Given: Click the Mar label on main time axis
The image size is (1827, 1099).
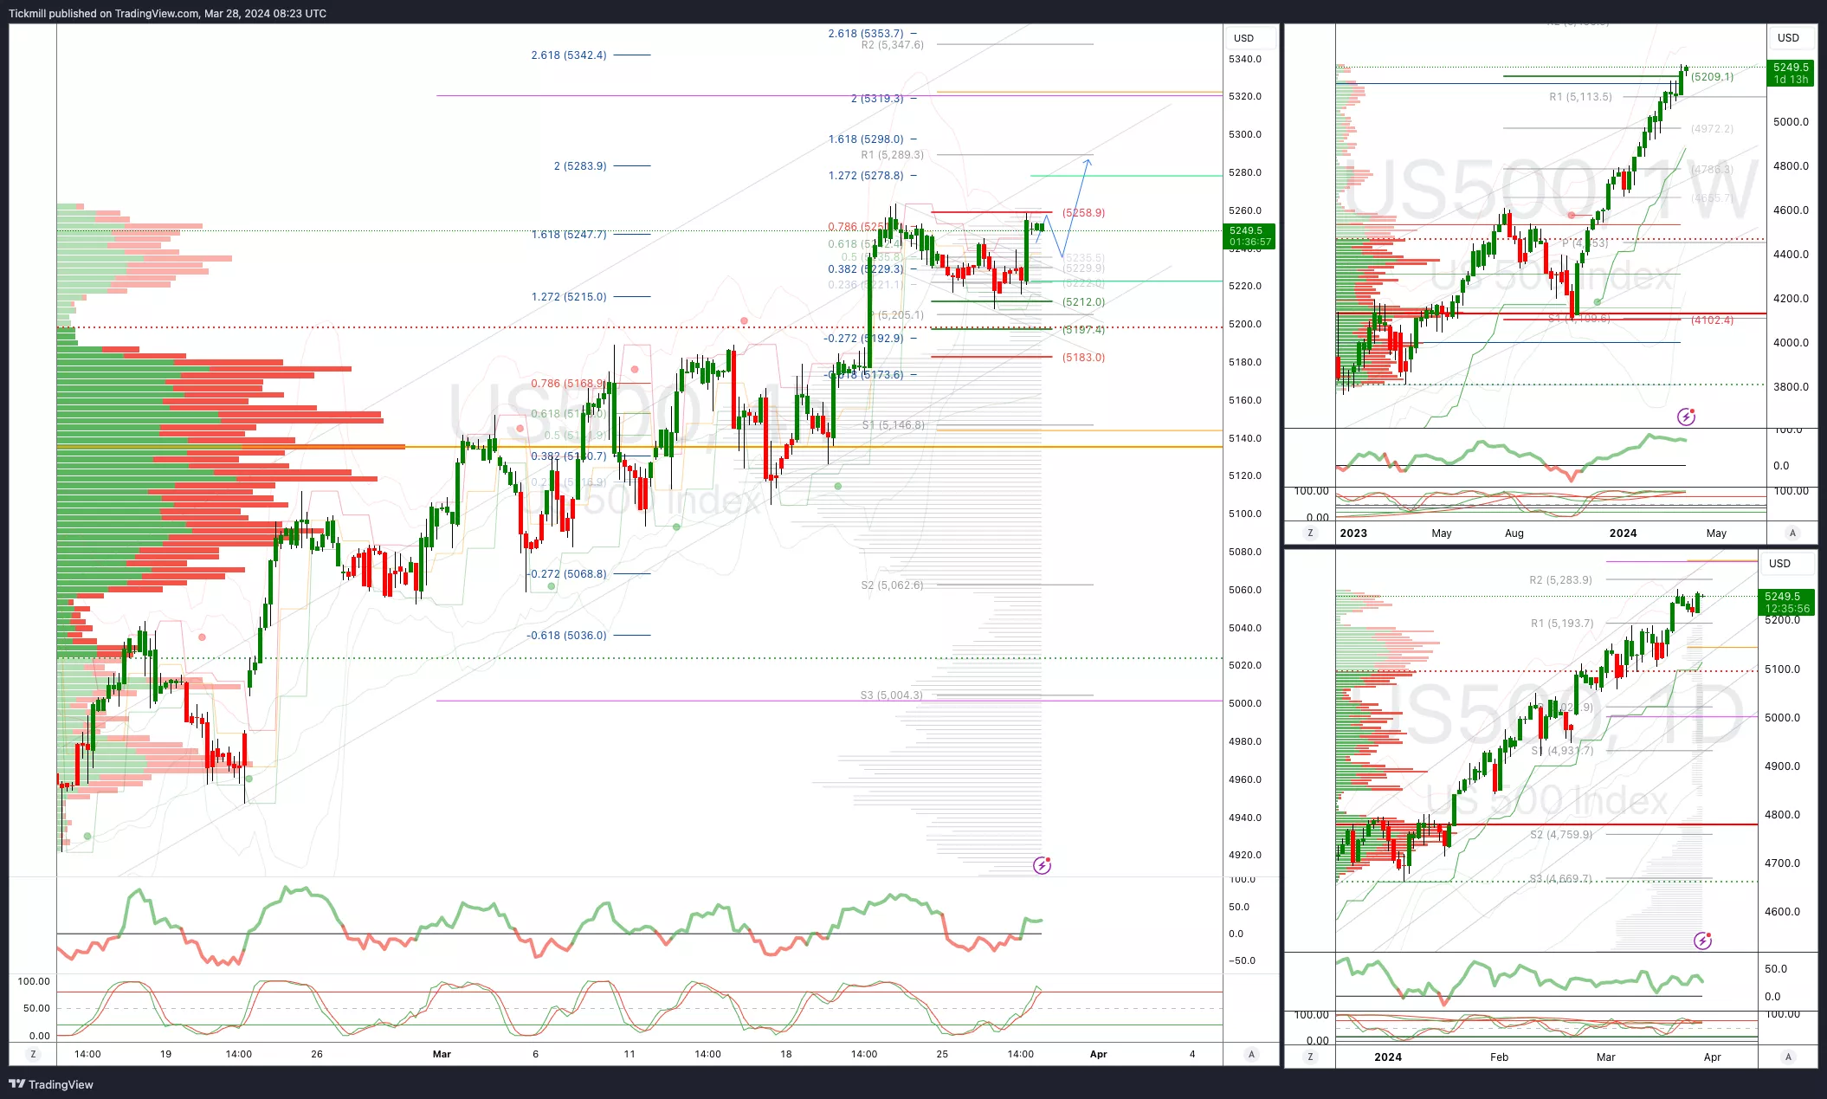Looking at the screenshot, I should [442, 1054].
